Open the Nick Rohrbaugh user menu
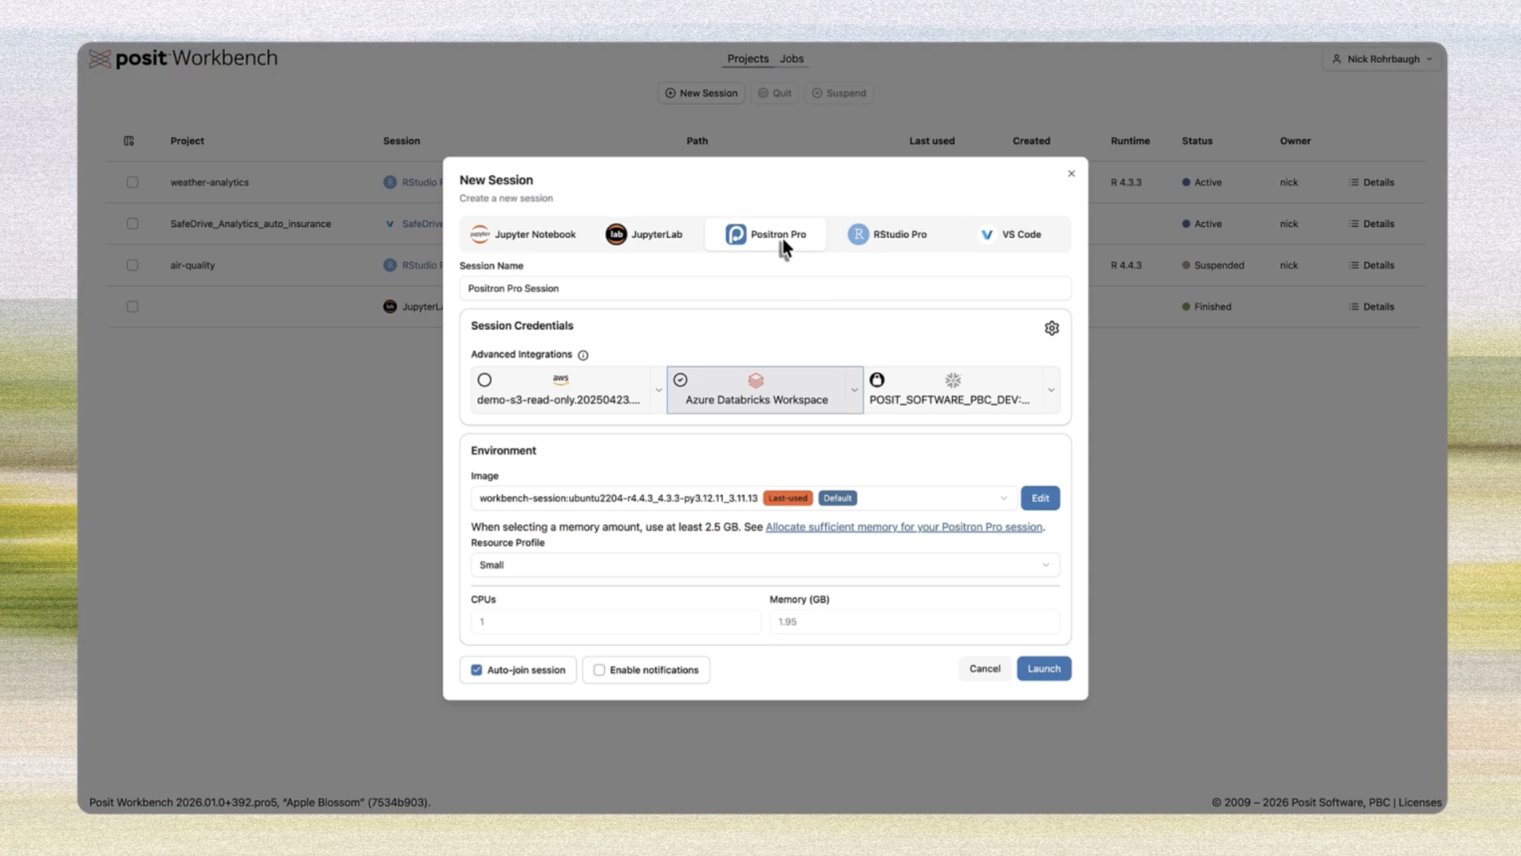Screen dimensions: 1521x856 [1382, 59]
